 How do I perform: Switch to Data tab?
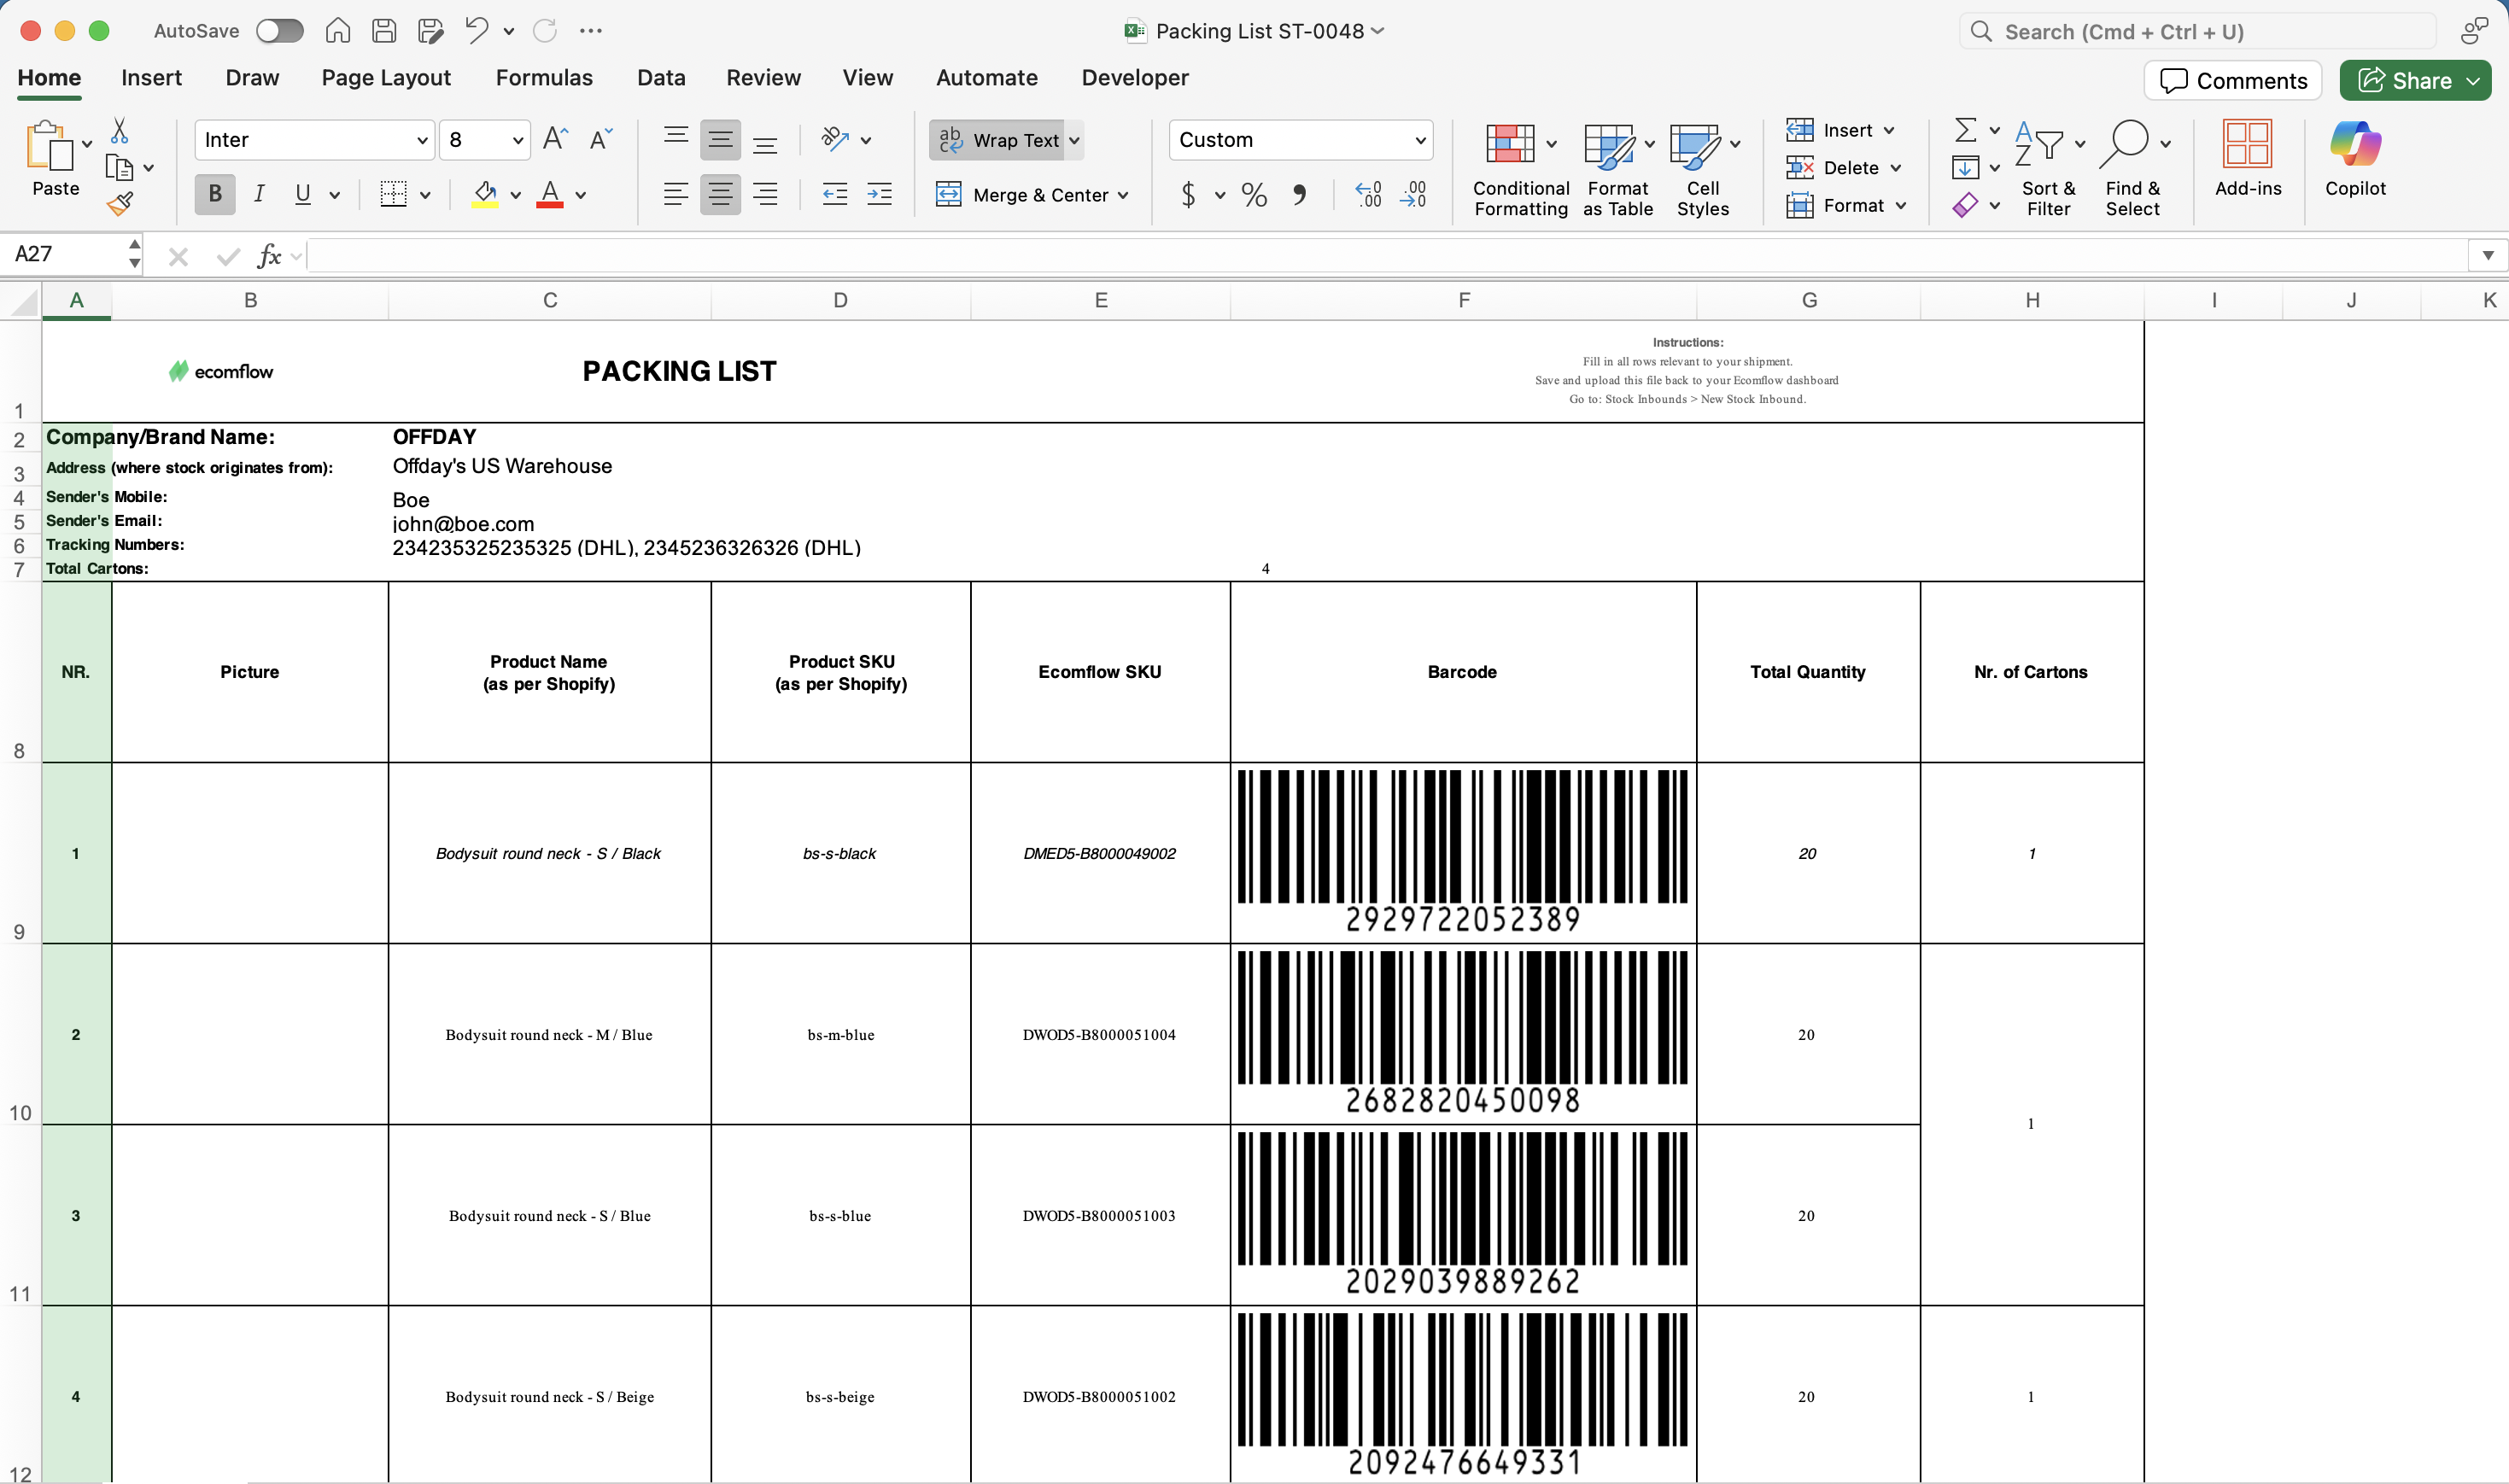pyautogui.click(x=661, y=78)
